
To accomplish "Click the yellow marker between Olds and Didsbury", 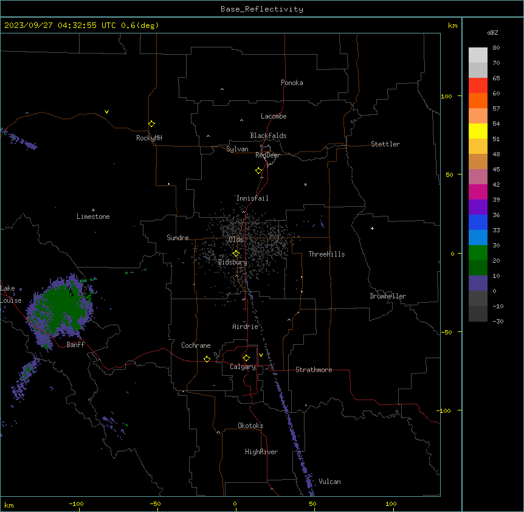I will point(236,254).
